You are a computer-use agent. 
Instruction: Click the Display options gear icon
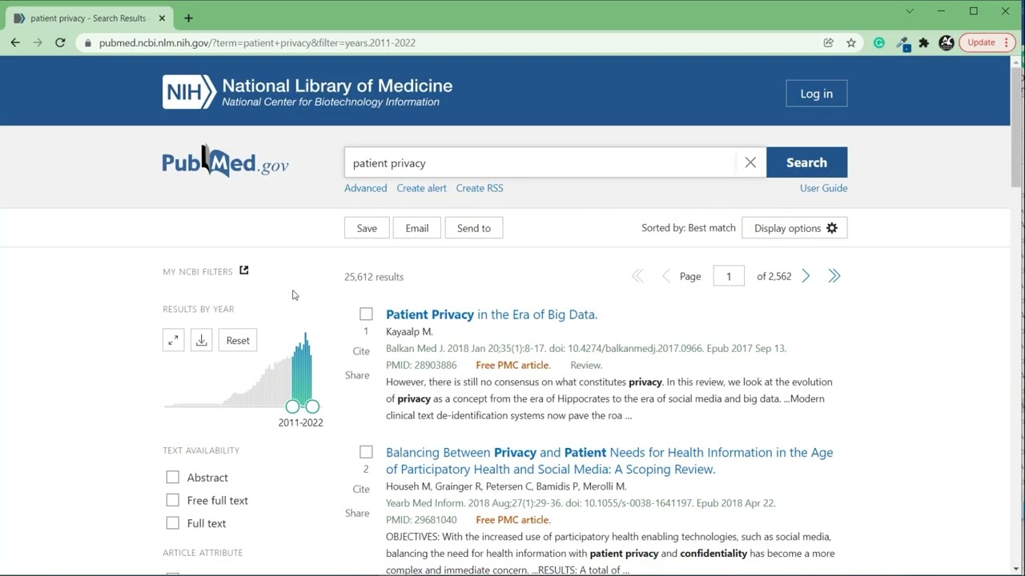click(x=832, y=228)
